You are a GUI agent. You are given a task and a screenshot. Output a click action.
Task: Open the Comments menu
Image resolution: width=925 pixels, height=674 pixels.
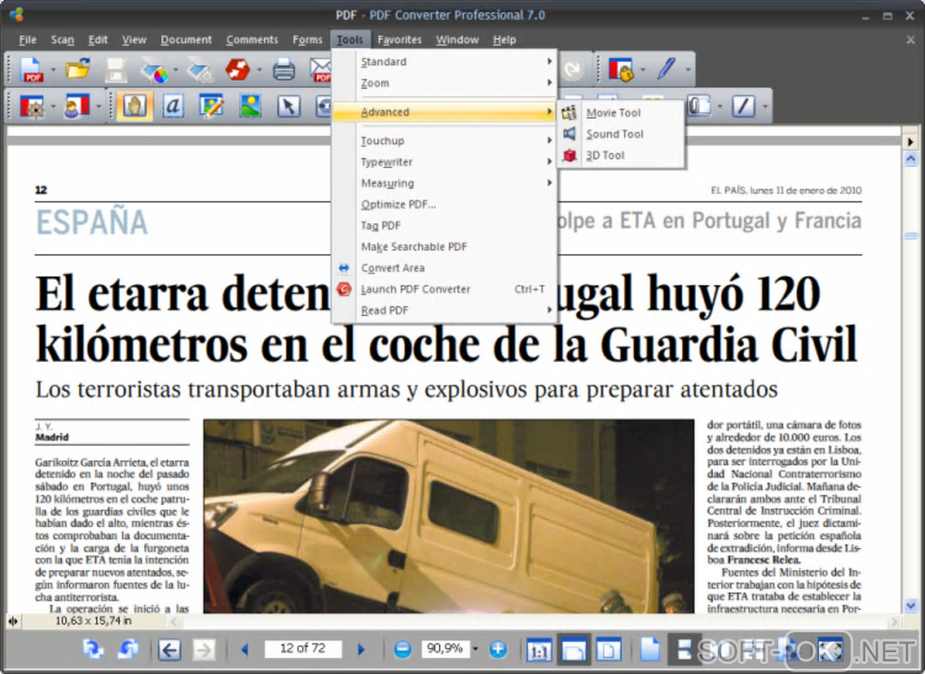tap(252, 40)
